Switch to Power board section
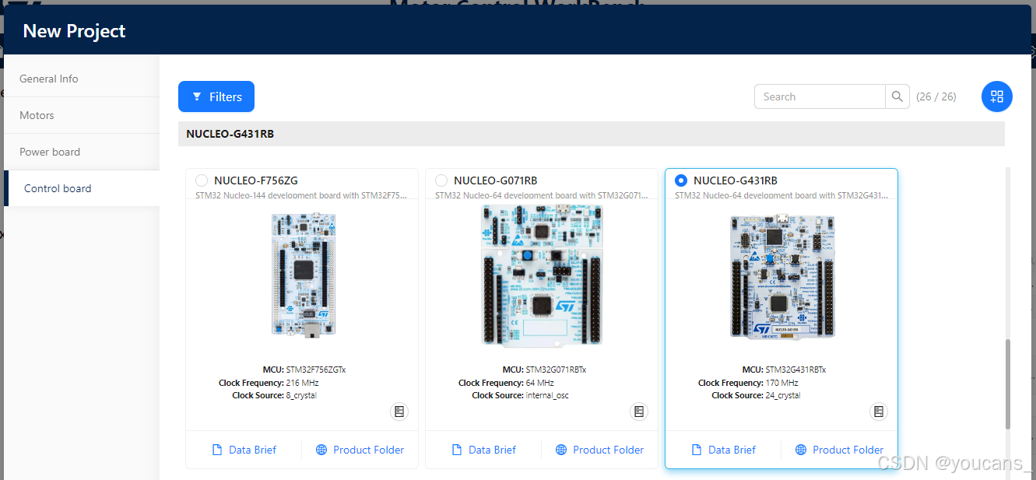 (x=82, y=152)
